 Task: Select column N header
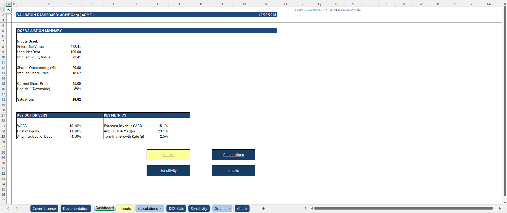coord(266,4)
